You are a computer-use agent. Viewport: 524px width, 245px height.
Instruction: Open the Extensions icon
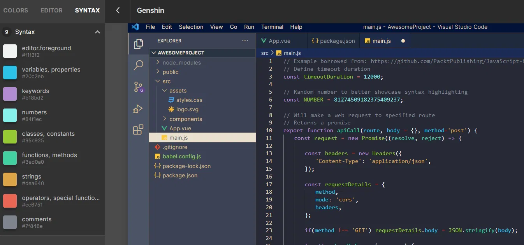pyautogui.click(x=138, y=129)
